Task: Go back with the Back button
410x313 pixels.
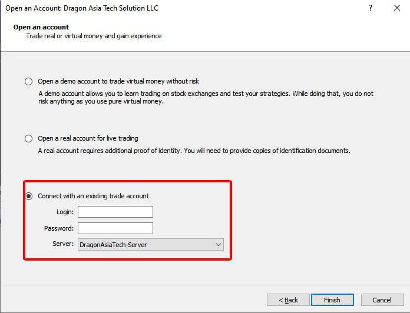Action: click(288, 300)
